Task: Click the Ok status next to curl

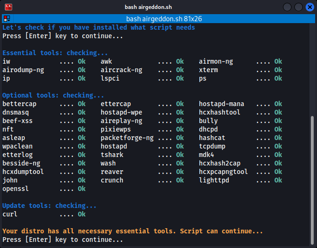Action: 82,214
